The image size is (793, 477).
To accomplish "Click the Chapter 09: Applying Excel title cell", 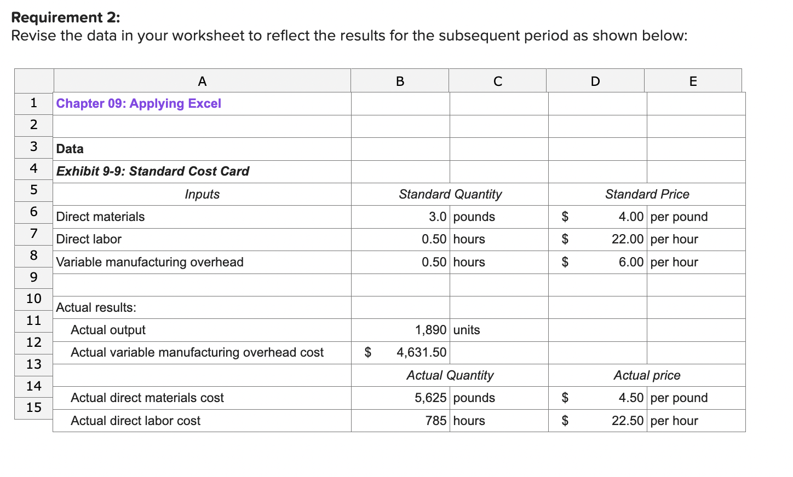I will [138, 103].
